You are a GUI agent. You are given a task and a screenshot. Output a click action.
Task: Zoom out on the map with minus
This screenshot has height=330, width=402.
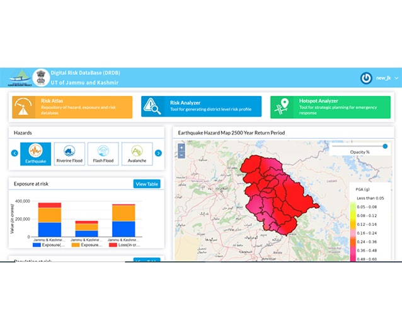coord(181,154)
